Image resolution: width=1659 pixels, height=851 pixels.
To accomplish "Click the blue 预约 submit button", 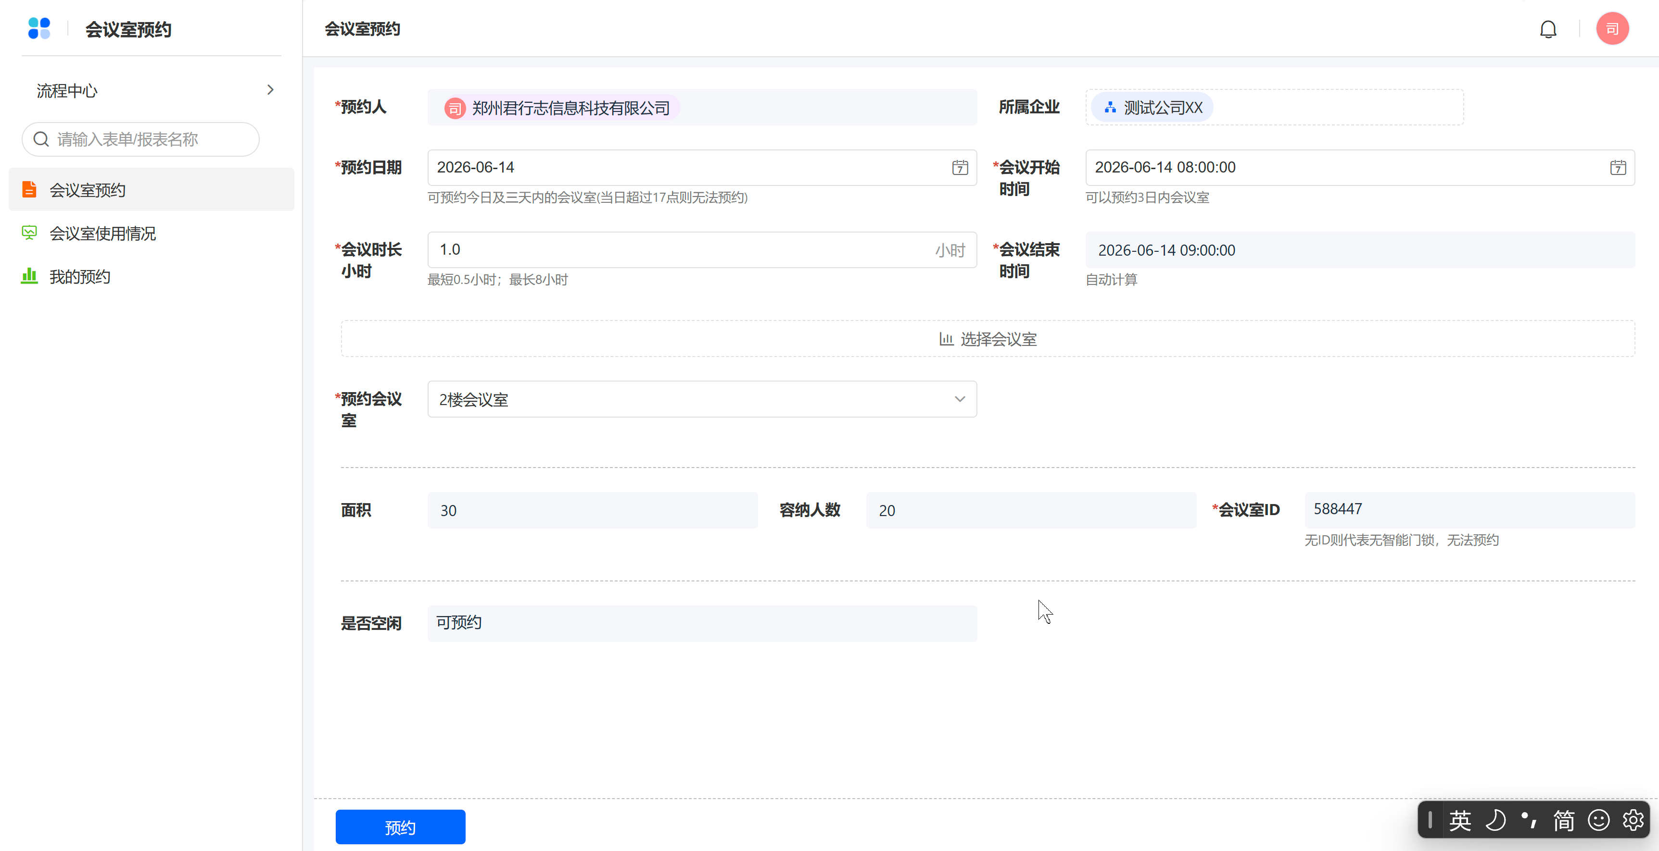I will point(400,826).
